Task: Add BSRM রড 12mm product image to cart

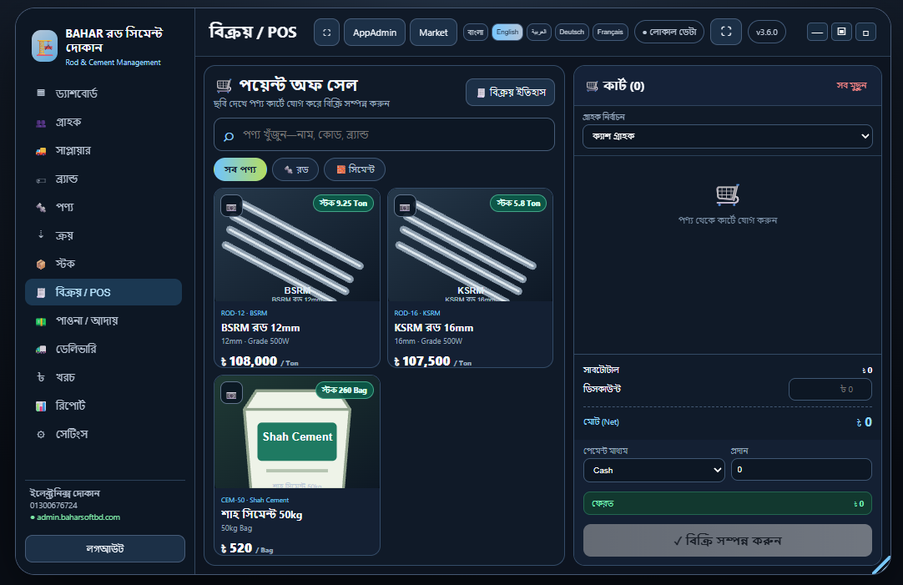Action: 296,245
